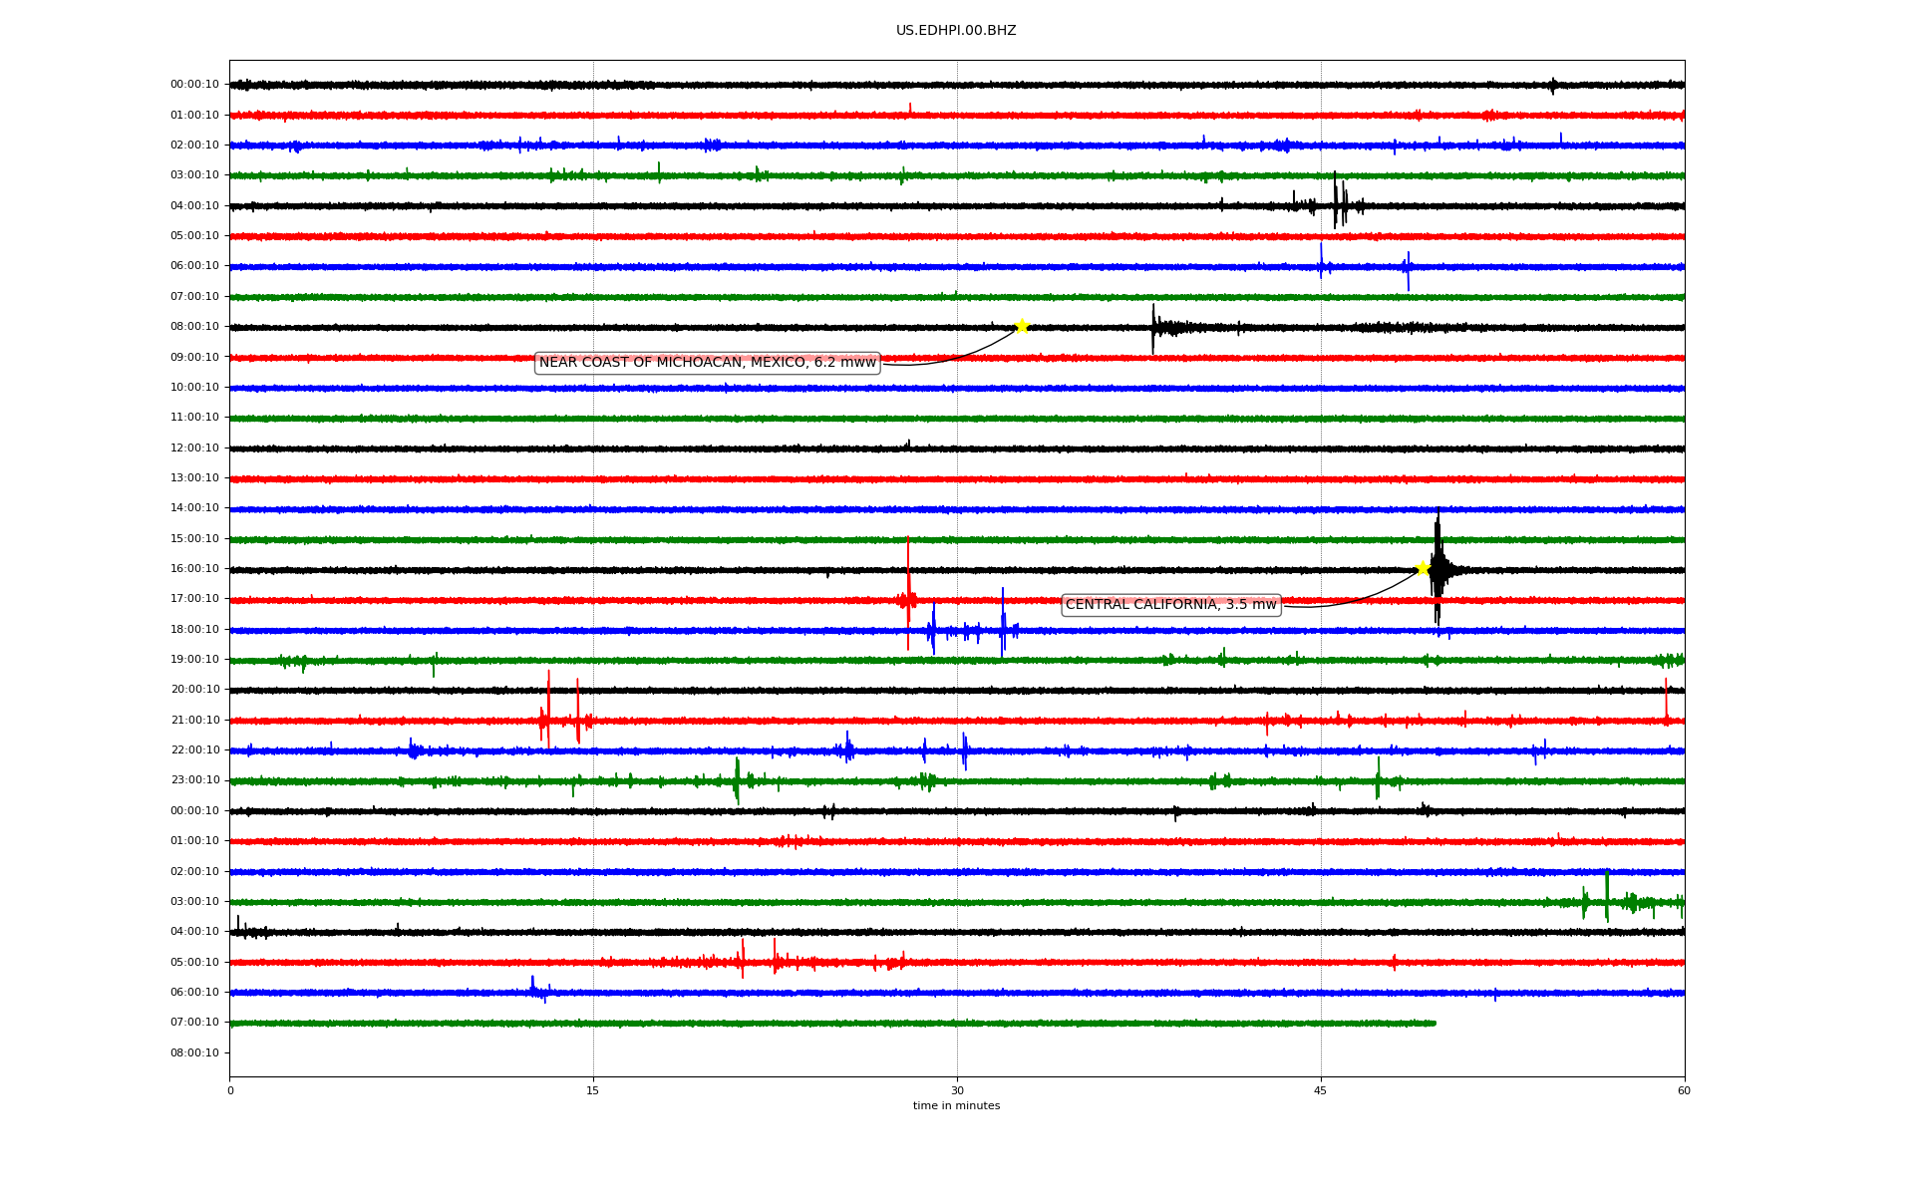Click the Central California yellow star marker
The height and width of the screenshot is (1196, 1914).
(1423, 568)
